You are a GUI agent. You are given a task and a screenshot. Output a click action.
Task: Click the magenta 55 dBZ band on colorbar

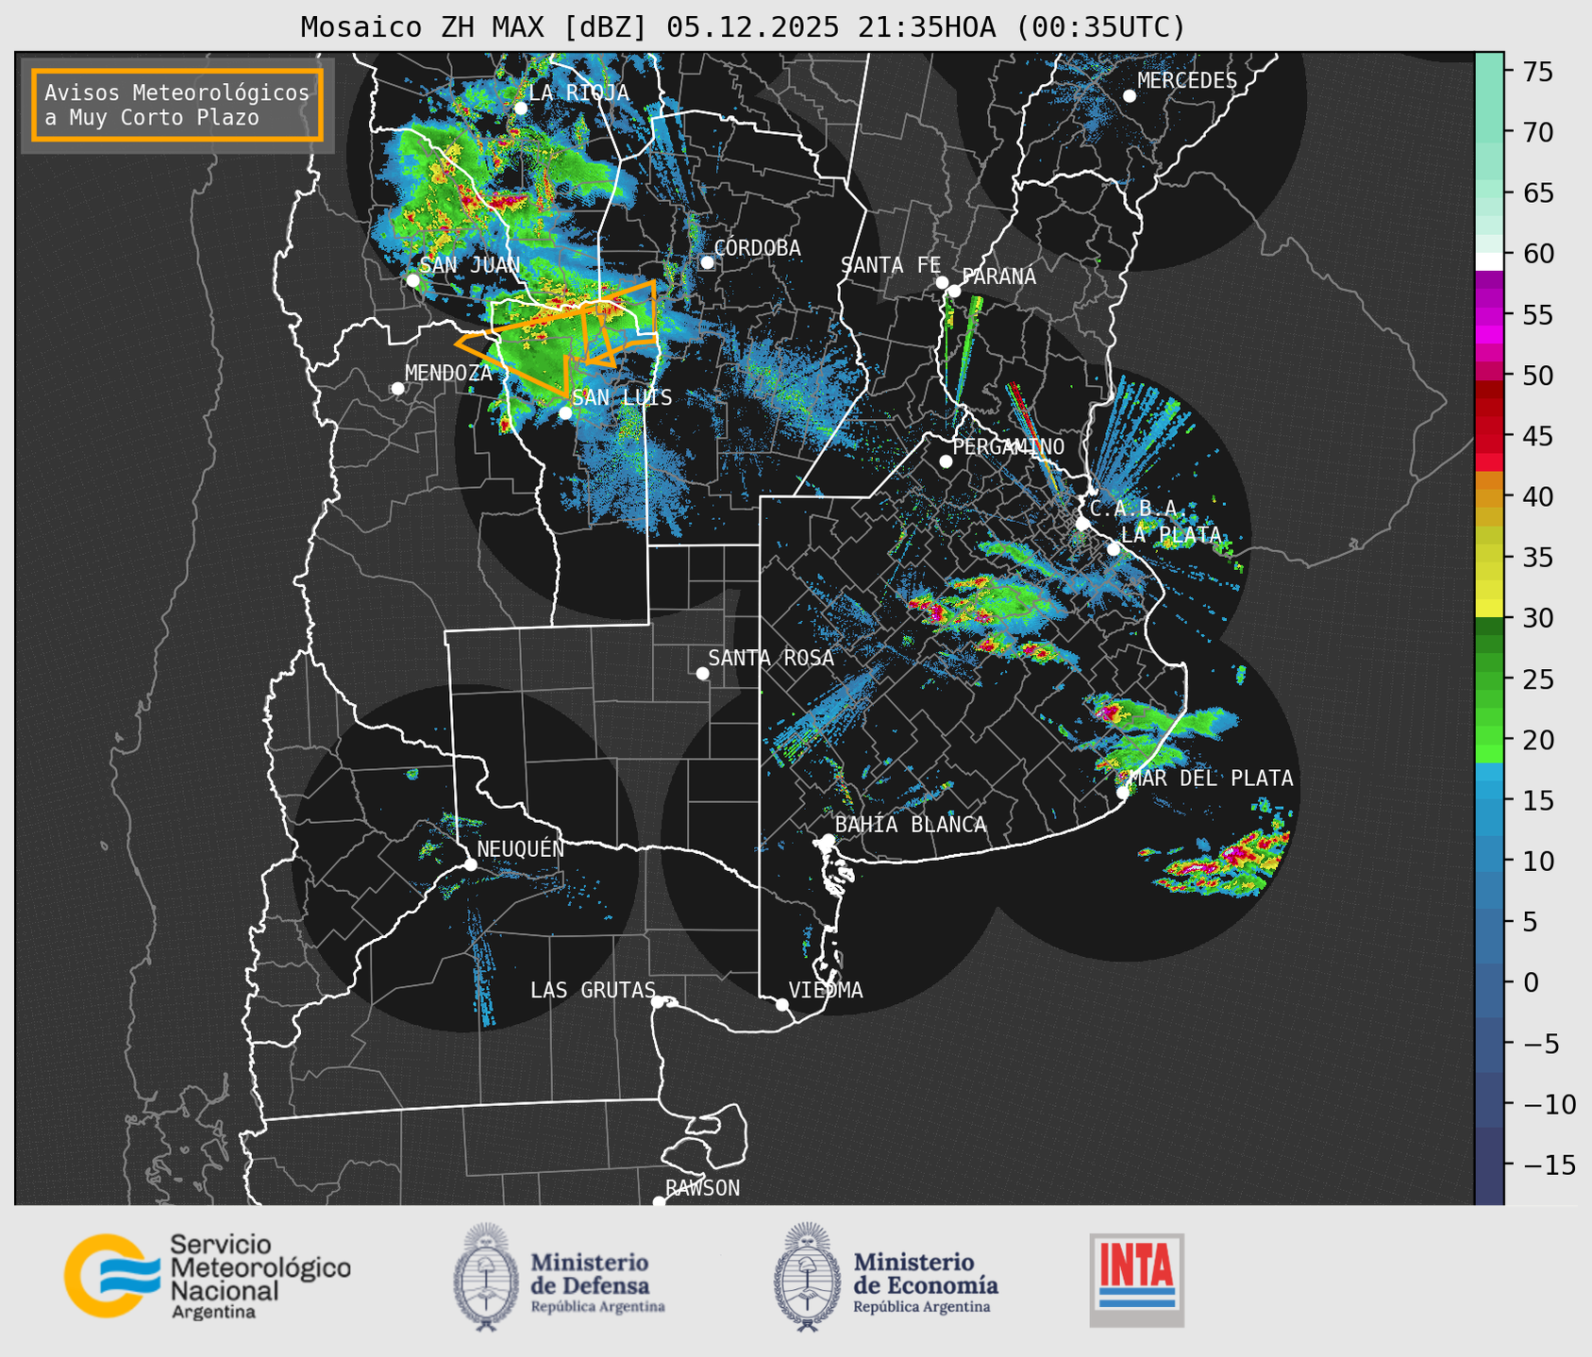[x=1489, y=316]
